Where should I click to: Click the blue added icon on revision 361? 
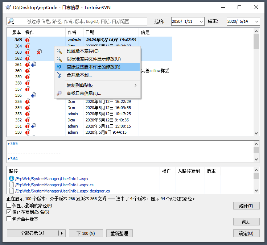[x=33, y=64]
